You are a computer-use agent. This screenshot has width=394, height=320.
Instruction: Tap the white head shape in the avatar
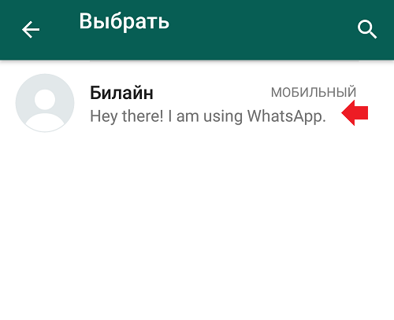point(45,99)
